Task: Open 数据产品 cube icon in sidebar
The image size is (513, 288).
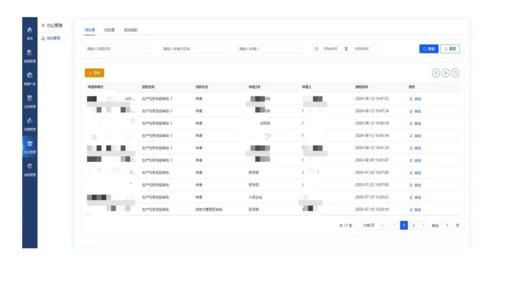Action: coord(30,75)
